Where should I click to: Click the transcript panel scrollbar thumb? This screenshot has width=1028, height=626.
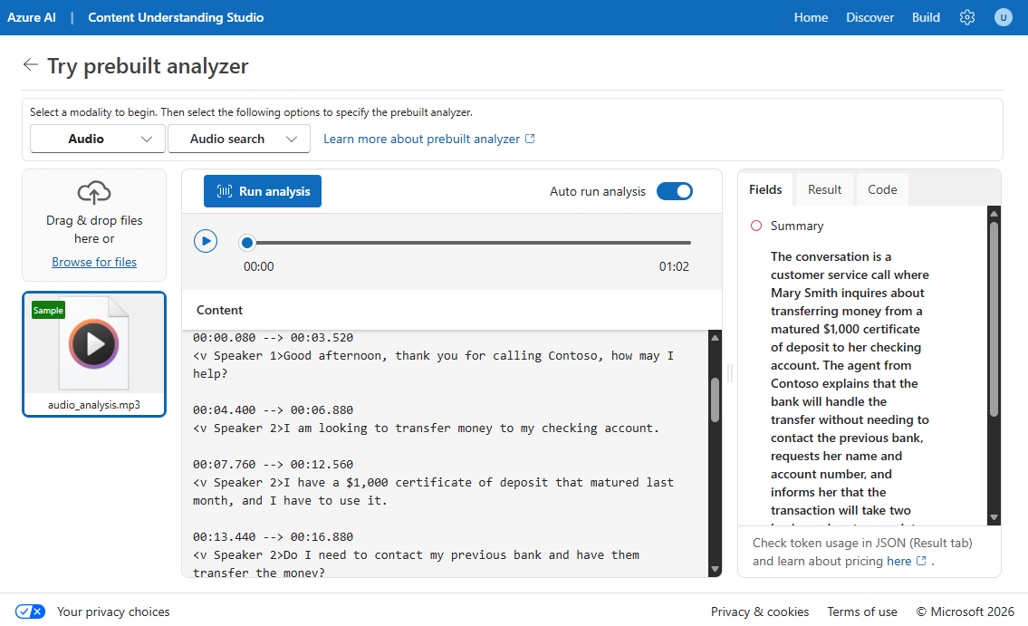[716, 400]
